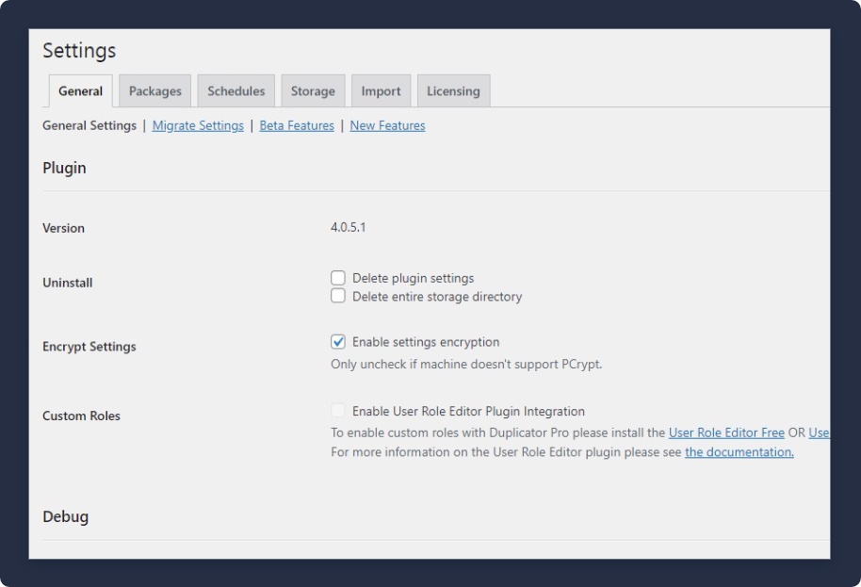Follow the documentation link
861x587 pixels.
click(739, 452)
